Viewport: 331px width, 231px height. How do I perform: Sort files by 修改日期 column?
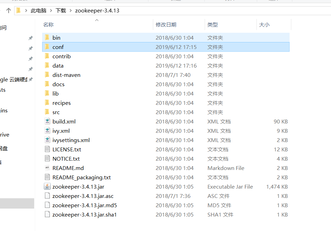click(x=166, y=25)
